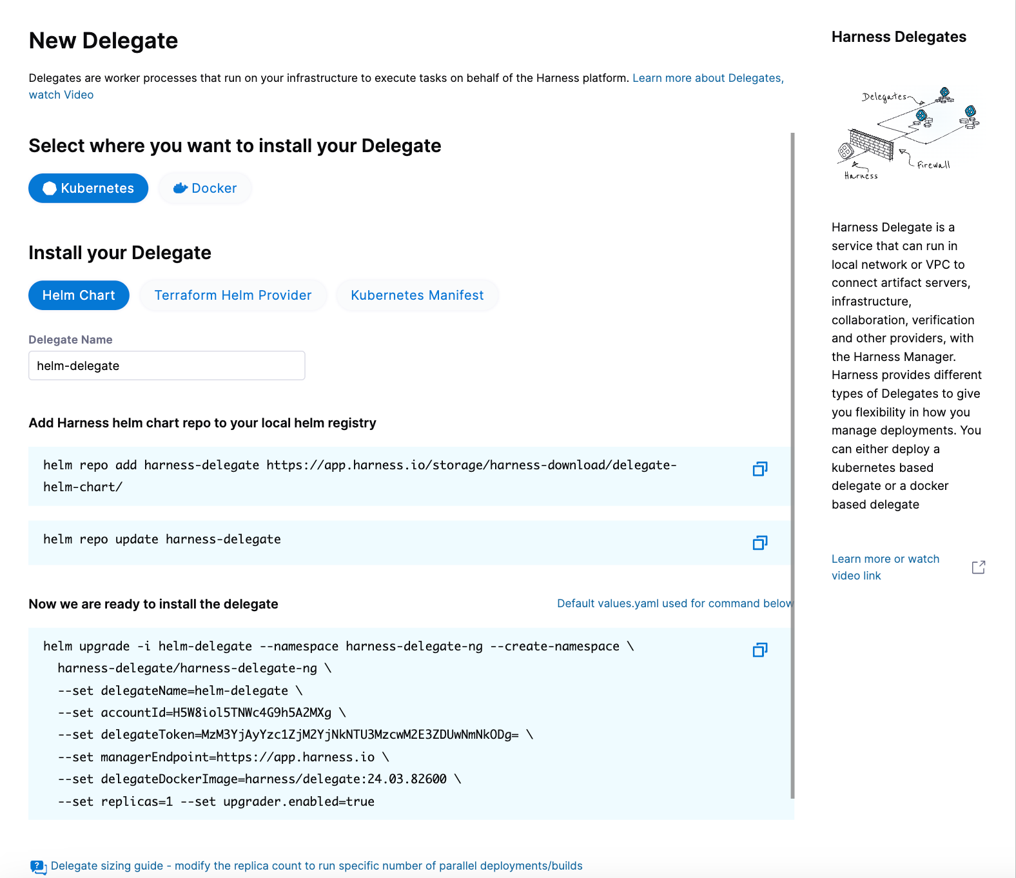The image size is (1016, 878).
Task: Select Kubernetes as install location
Action: point(88,188)
